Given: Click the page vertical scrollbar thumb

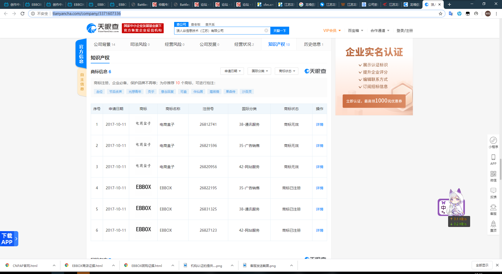Looking at the screenshot, I should click(500, 169).
